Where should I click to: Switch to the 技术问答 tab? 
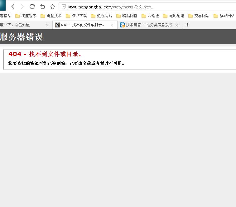click(x=146, y=25)
